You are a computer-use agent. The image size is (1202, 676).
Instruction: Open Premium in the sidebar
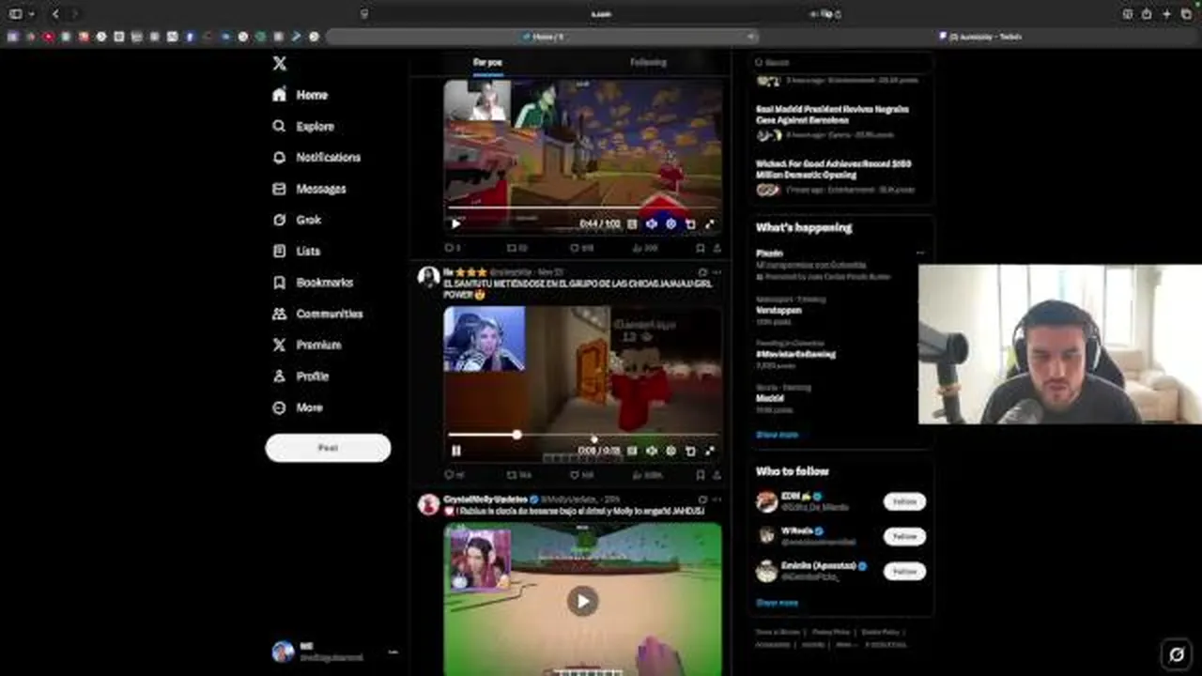pyautogui.click(x=306, y=346)
